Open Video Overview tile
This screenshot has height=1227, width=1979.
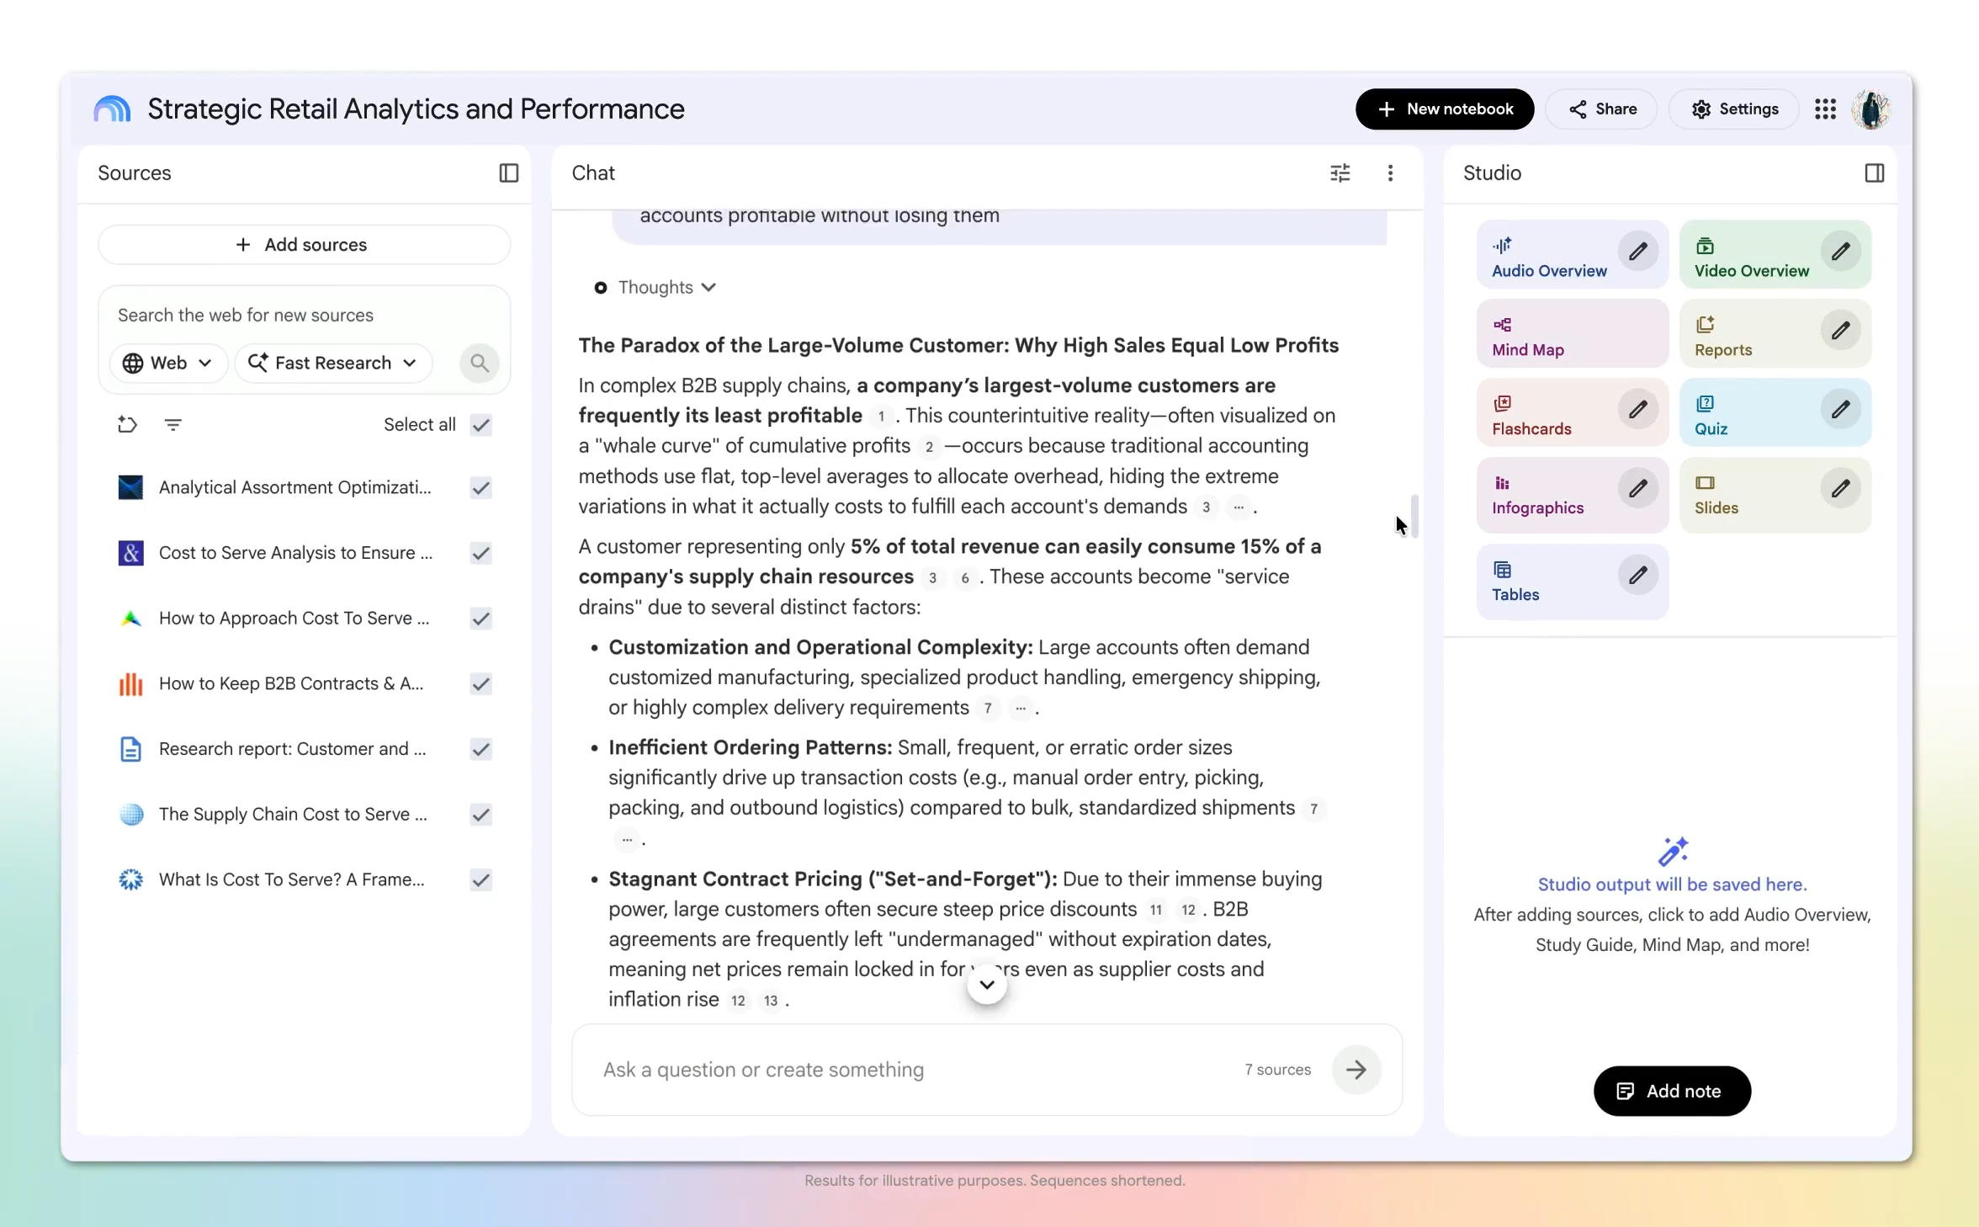click(1775, 256)
